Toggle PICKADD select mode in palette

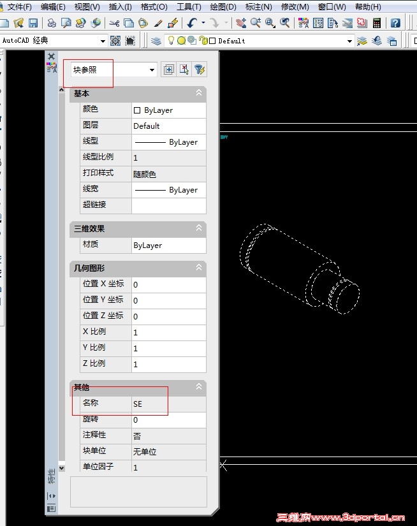[169, 69]
